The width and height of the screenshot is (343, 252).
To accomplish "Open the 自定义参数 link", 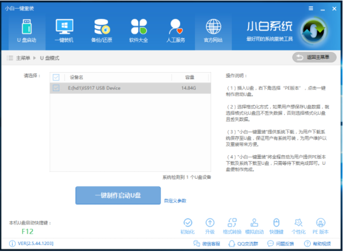I will 175,201.
